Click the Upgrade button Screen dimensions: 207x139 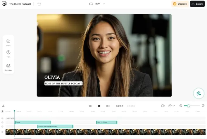180,4
